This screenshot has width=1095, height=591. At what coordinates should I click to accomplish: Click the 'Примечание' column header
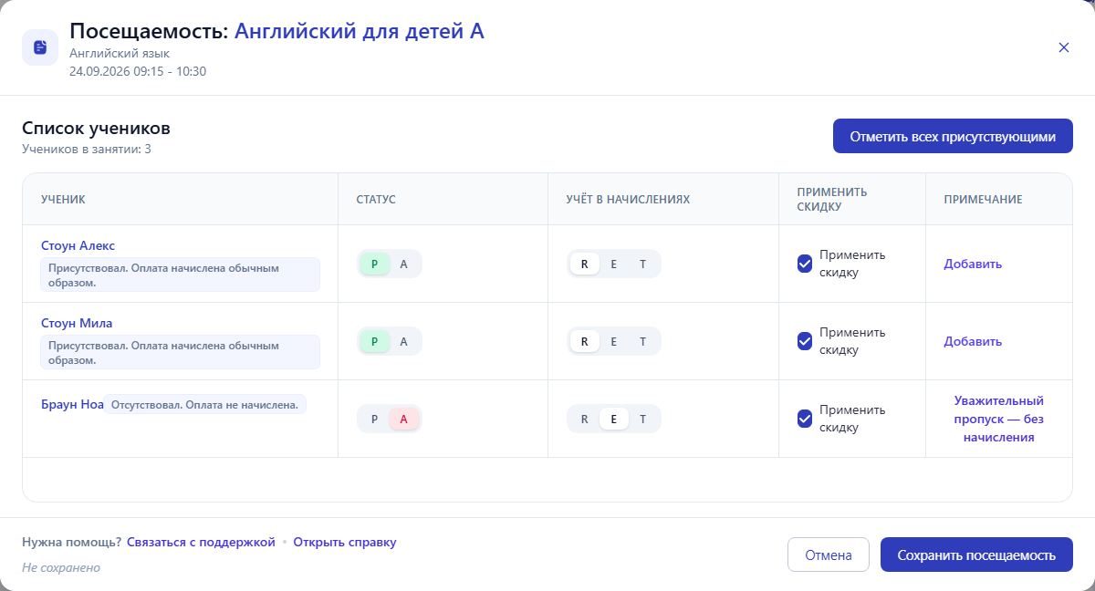pyautogui.click(x=983, y=199)
